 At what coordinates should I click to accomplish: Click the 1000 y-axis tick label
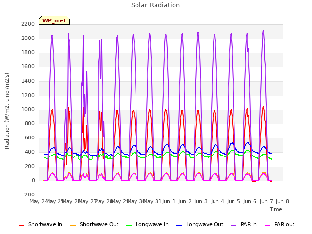click(x=28, y=109)
